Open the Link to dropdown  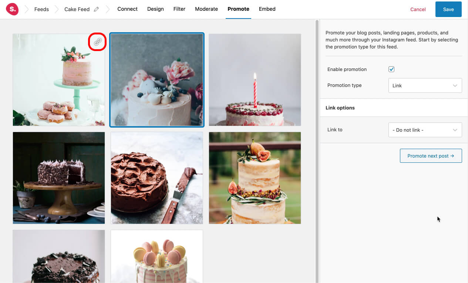[425, 130]
